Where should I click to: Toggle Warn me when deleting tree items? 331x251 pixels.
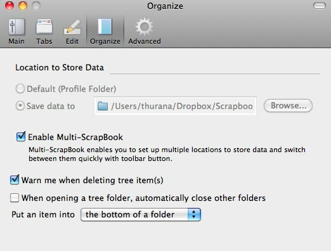(15, 180)
